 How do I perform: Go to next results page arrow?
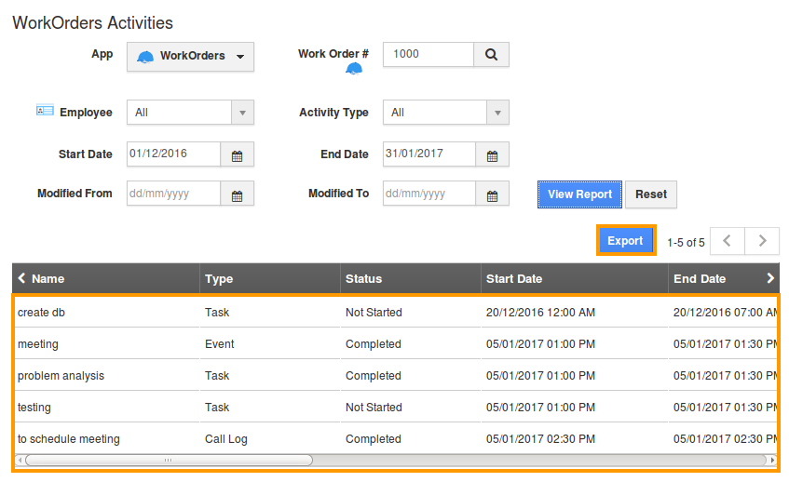coord(762,241)
